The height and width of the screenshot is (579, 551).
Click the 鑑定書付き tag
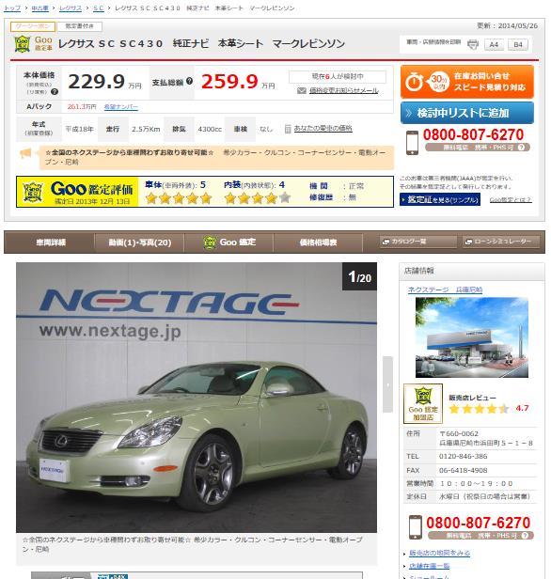point(79,26)
